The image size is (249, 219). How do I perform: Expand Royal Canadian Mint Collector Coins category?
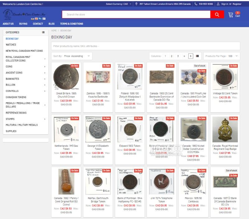(45, 59)
